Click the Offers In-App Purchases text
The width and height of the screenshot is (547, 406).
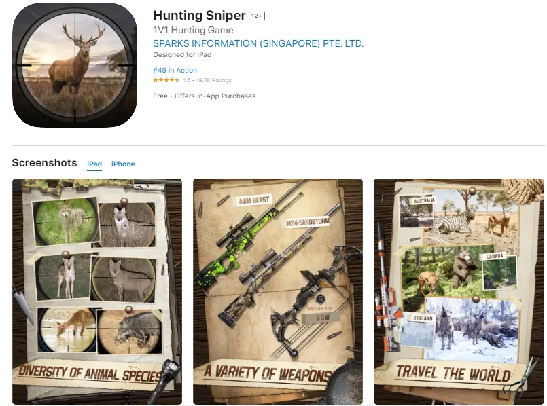coord(215,96)
